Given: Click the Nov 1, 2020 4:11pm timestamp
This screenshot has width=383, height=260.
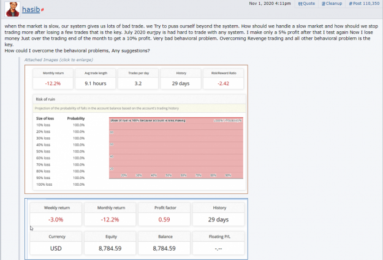Looking at the screenshot, I should coord(270,4).
